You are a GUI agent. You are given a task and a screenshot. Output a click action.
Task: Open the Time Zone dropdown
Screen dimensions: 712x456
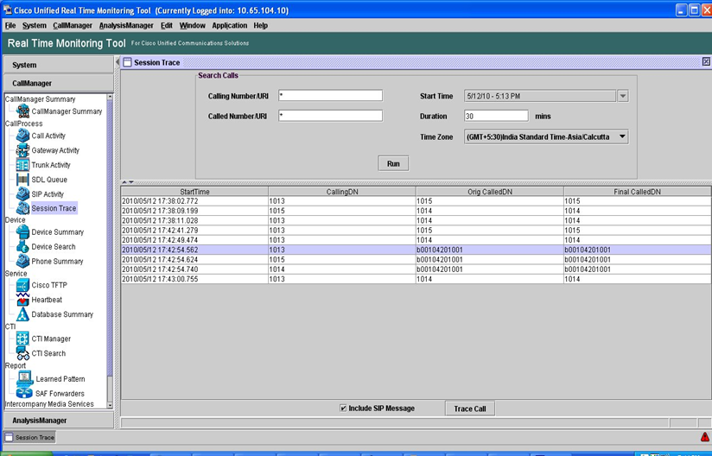pyautogui.click(x=546, y=136)
